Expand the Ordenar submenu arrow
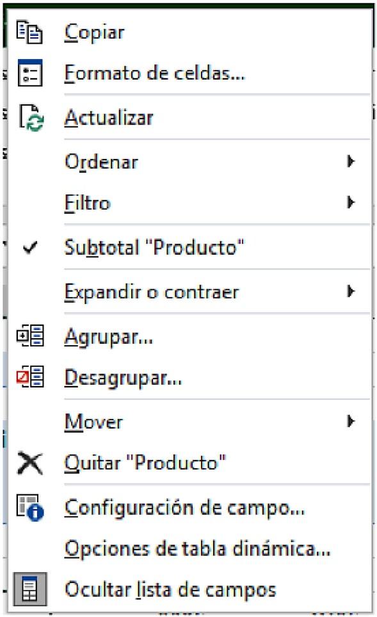This screenshot has height=617, width=377. coord(351,161)
